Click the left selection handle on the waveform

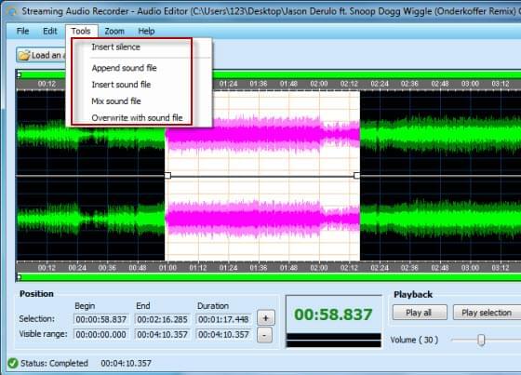167,175
